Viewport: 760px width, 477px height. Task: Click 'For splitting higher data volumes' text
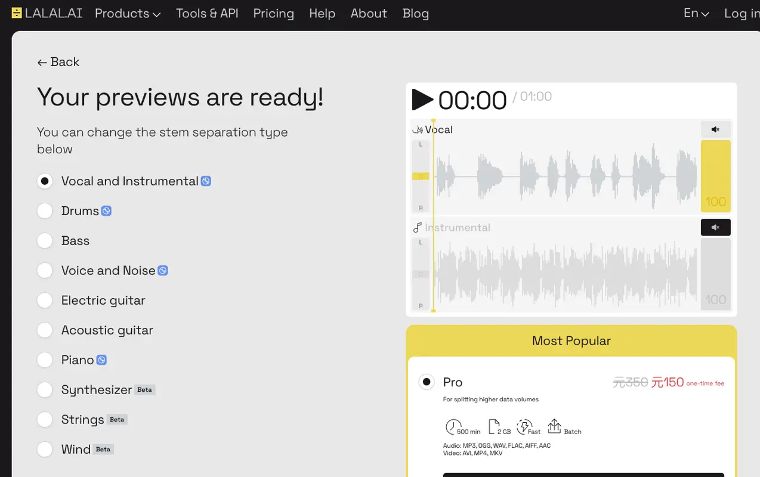(x=491, y=399)
